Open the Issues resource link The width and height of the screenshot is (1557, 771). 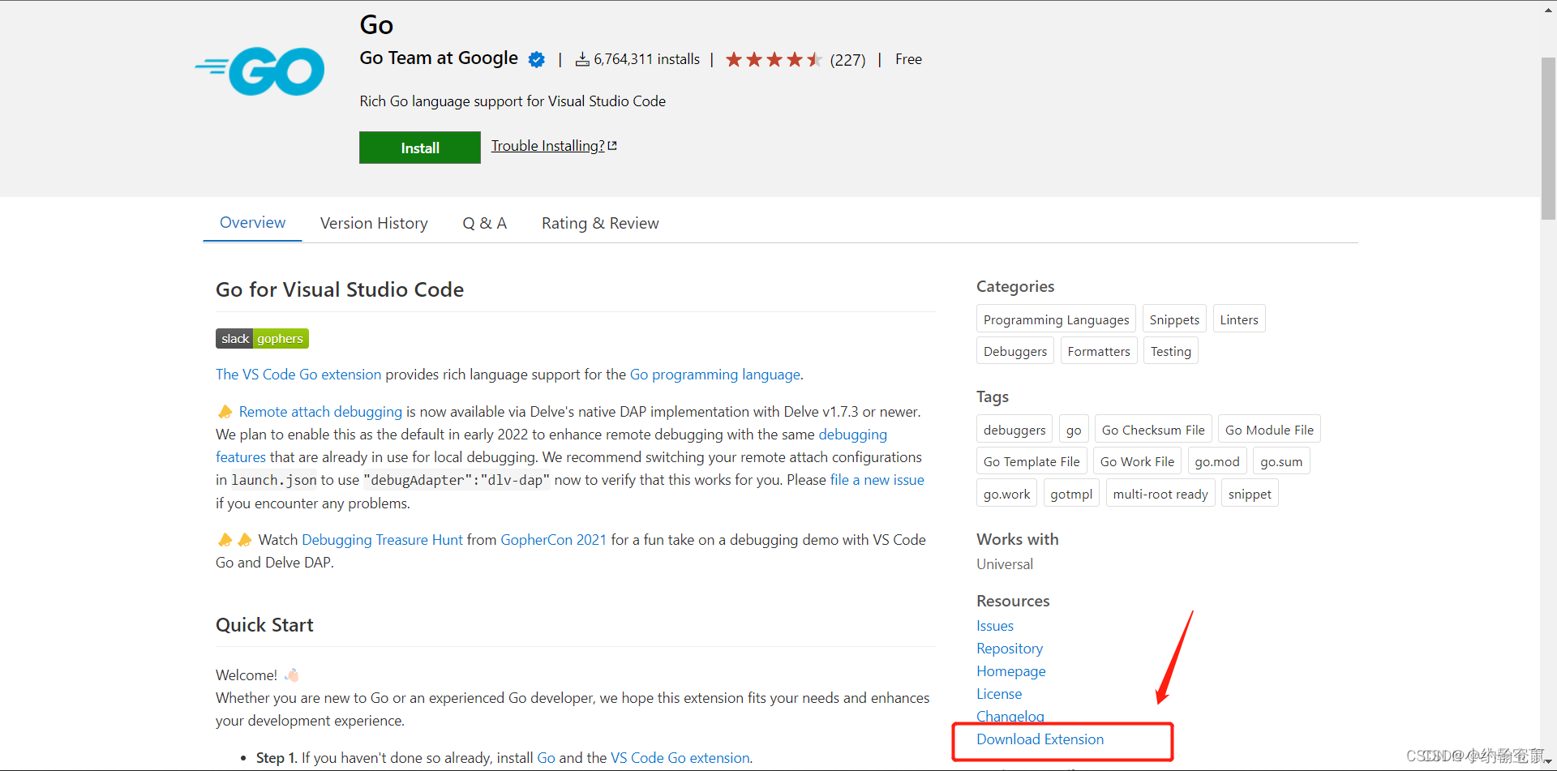995,626
